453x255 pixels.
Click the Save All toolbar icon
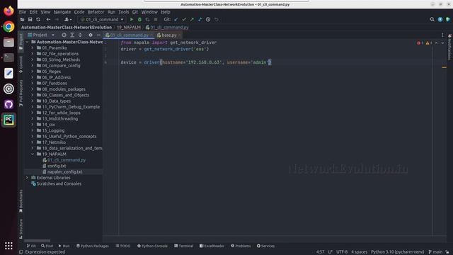30,19
